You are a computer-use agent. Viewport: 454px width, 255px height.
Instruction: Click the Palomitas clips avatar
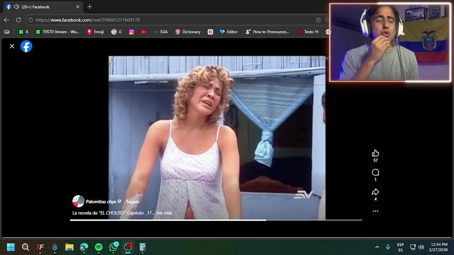(x=78, y=201)
